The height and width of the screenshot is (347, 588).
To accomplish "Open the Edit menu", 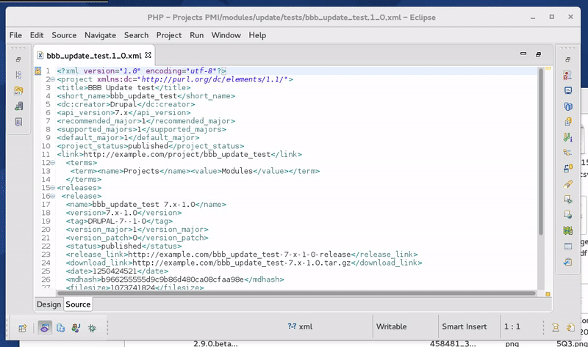I will 37,35.
